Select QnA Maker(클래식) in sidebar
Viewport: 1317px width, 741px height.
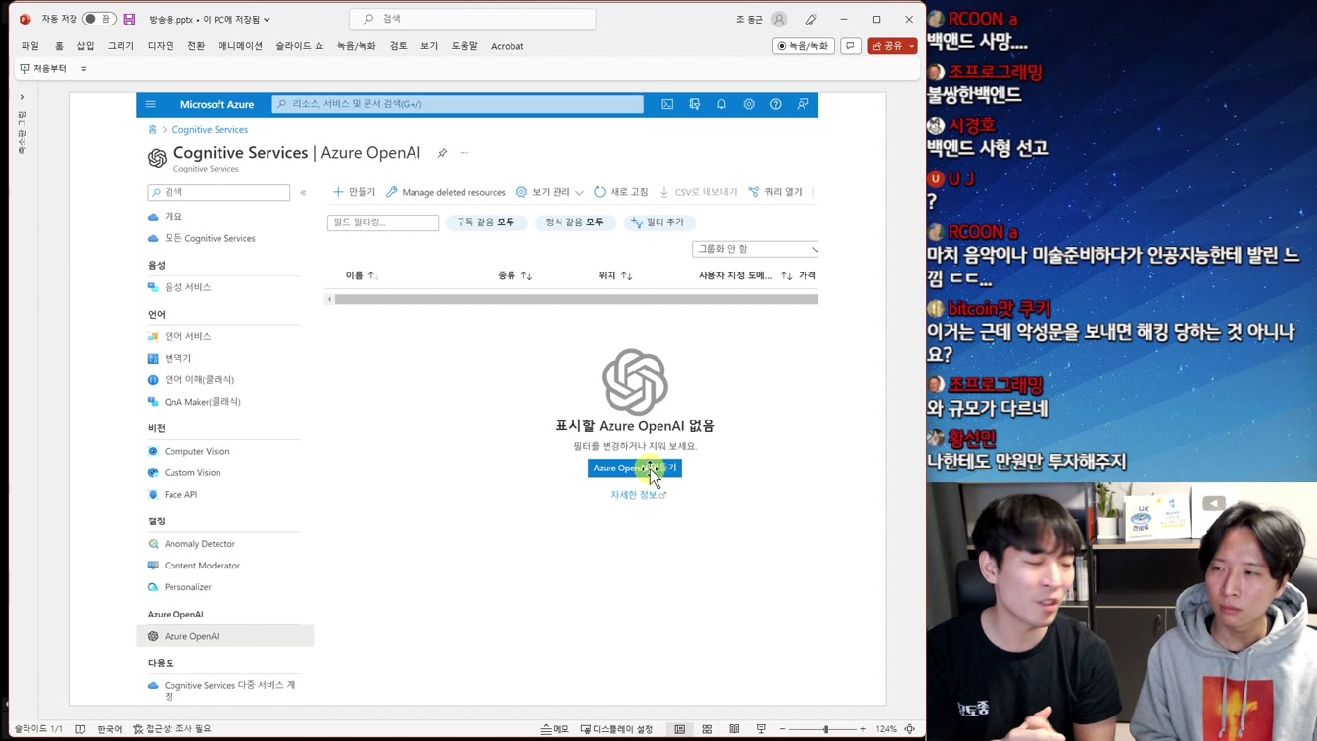(x=202, y=402)
